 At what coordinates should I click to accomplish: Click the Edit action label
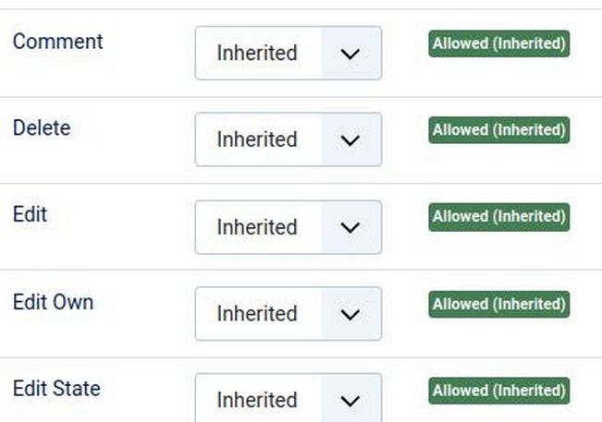coord(30,215)
